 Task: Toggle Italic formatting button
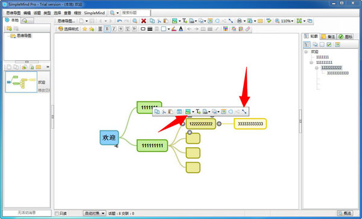pyautogui.click(x=114, y=29)
